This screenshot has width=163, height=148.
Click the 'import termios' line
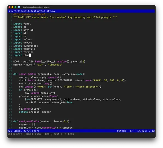24,52
